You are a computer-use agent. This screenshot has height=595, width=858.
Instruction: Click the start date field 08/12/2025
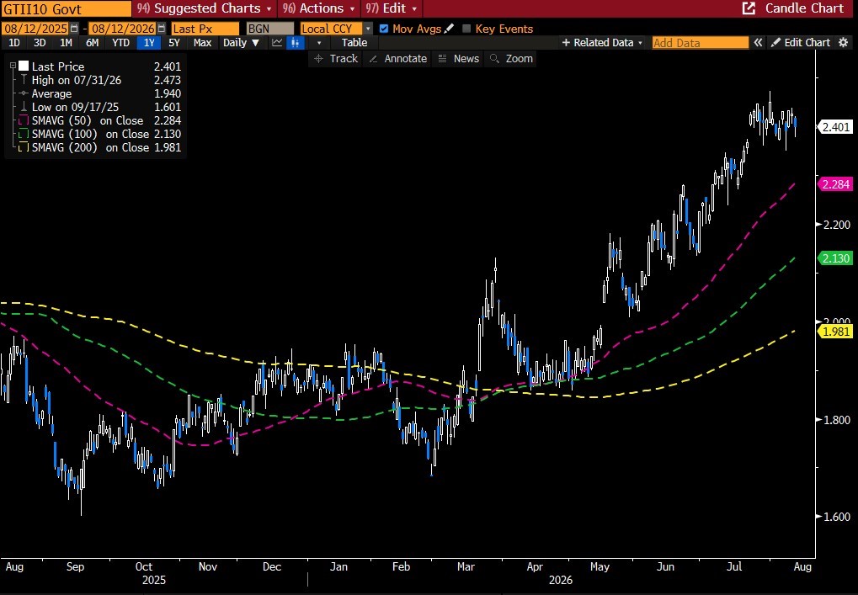35,29
